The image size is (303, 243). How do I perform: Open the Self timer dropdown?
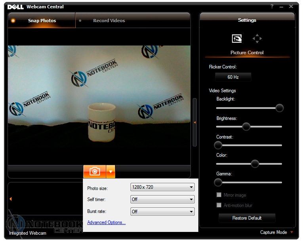pos(162,200)
